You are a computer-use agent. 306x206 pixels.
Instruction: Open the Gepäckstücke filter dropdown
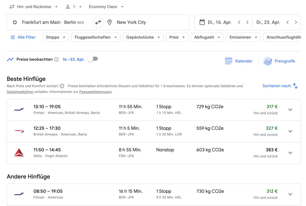click(x=143, y=37)
